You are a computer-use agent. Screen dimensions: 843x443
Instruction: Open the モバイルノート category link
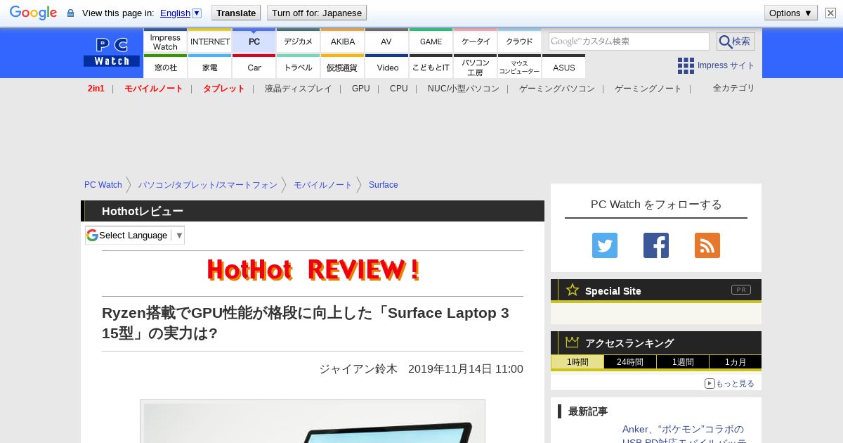tap(154, 89)
